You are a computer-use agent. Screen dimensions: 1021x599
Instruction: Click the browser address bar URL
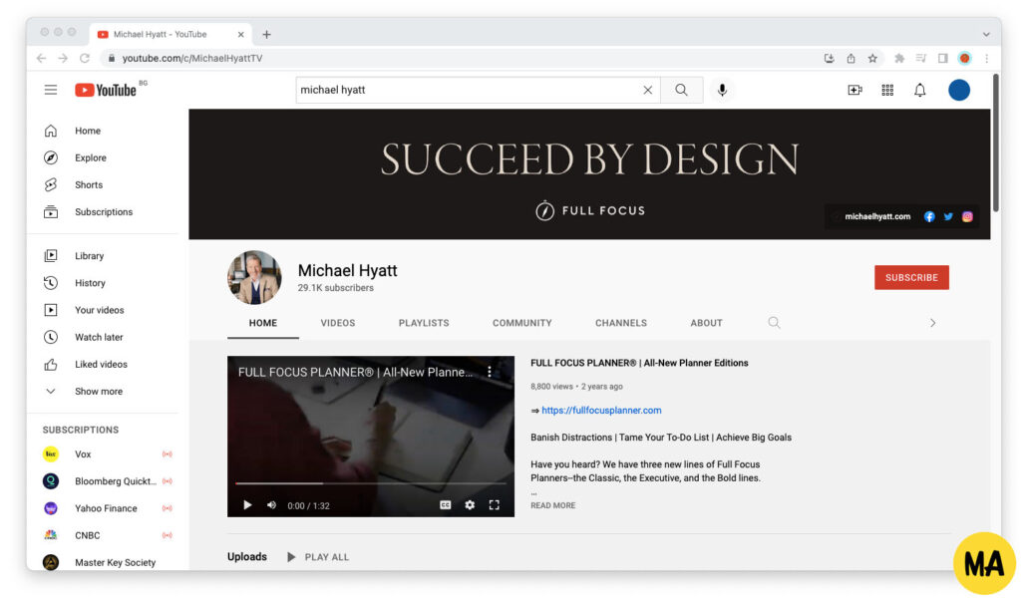coord(192,58)
